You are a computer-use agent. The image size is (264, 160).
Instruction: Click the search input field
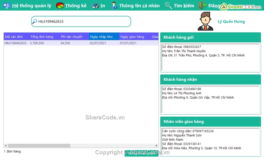pyautogui.click(x=83, y=21)
